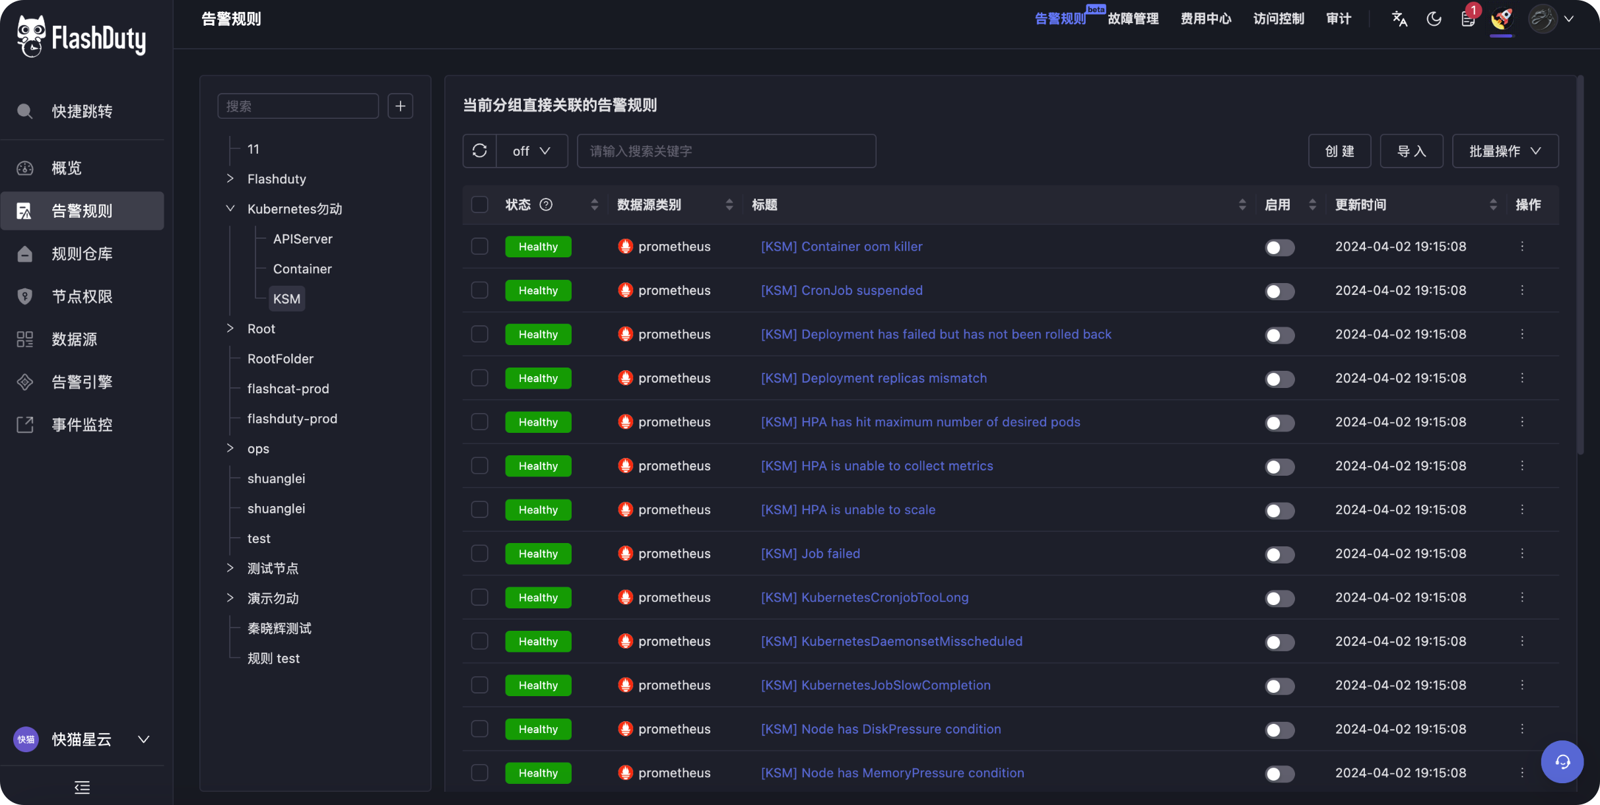Viewport: 1600px width, 805px height.
Task: Click the page vertical scrollbar
Action: point(1580,265)
